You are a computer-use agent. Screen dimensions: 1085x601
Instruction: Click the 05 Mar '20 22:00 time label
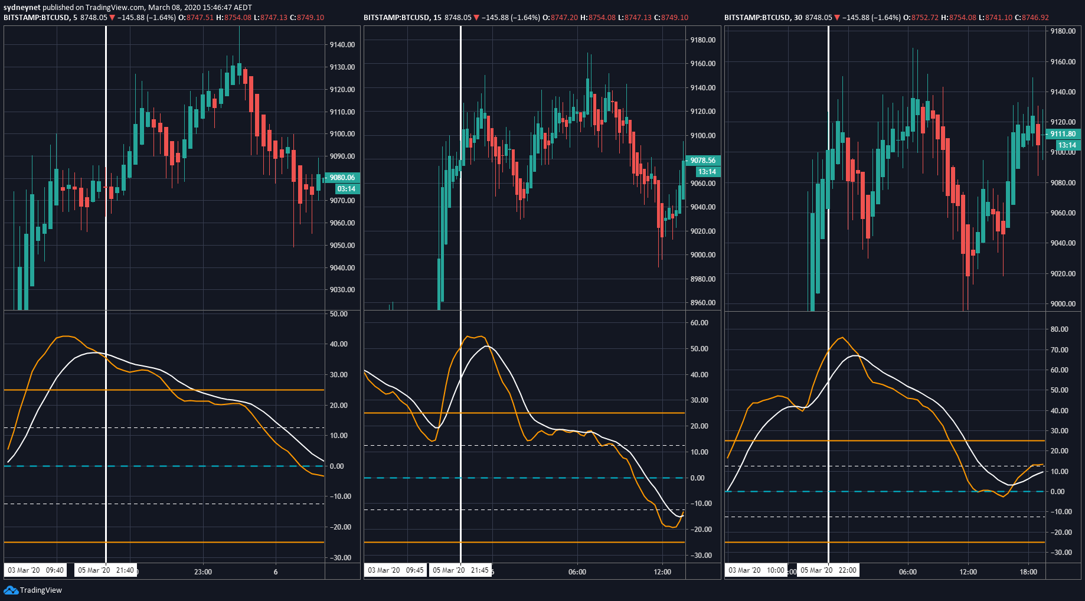click(x=828, y=570)
